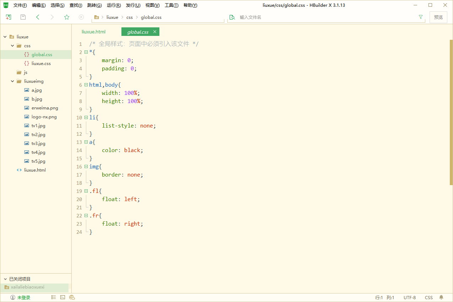Click the CSS language mode indicator
The height and width of the screenshot is (302, 453).
(429, 297)
